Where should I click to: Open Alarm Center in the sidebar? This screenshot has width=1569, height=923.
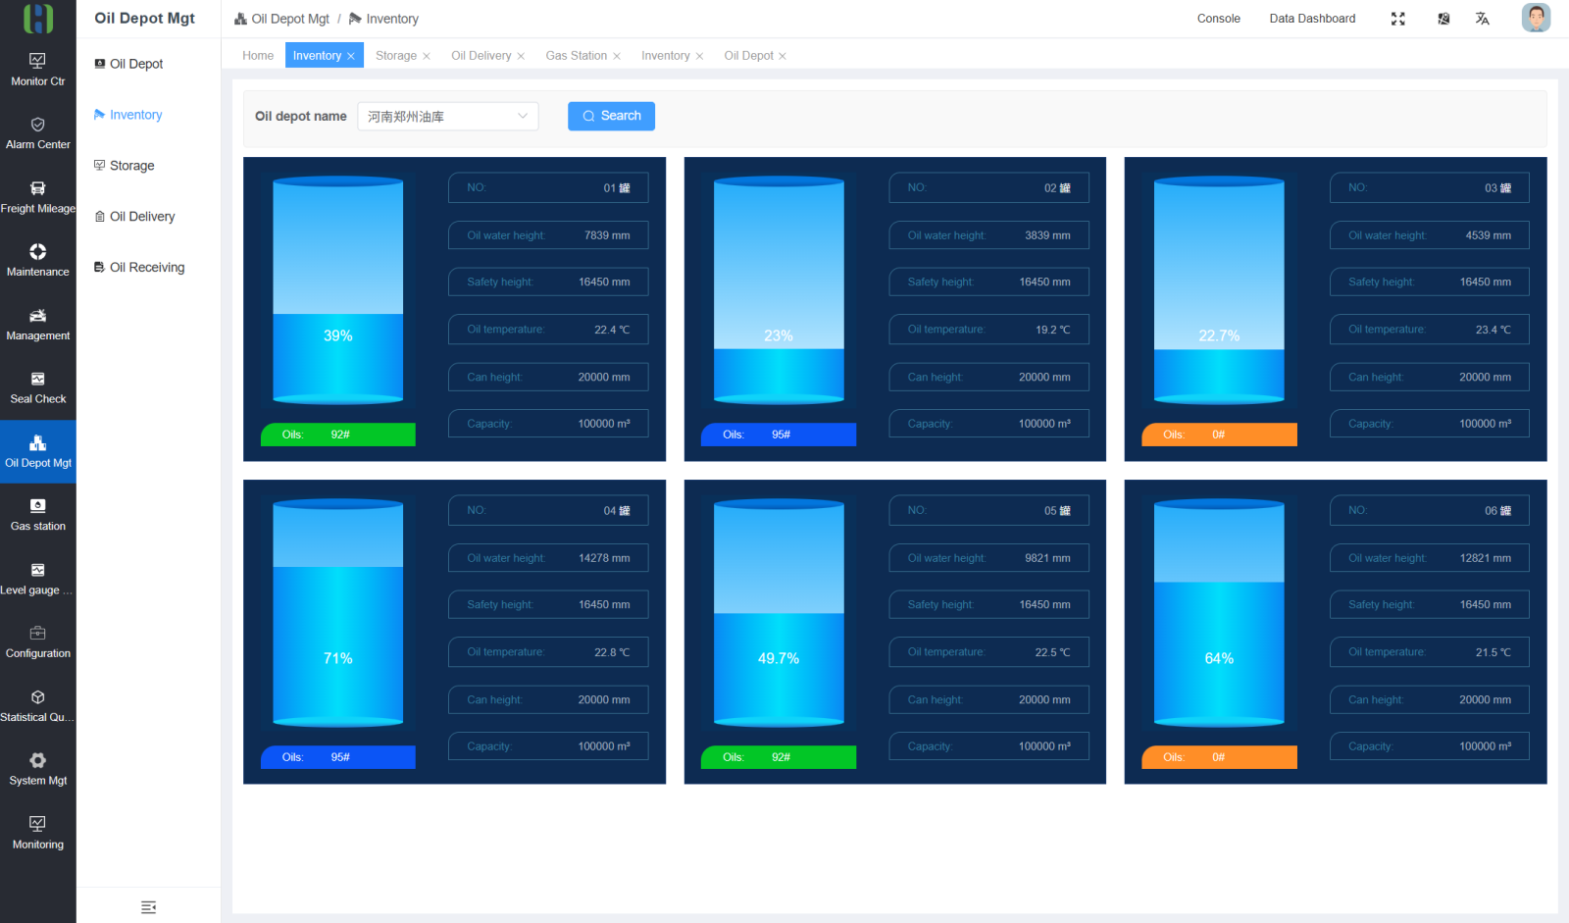point(37,133)
